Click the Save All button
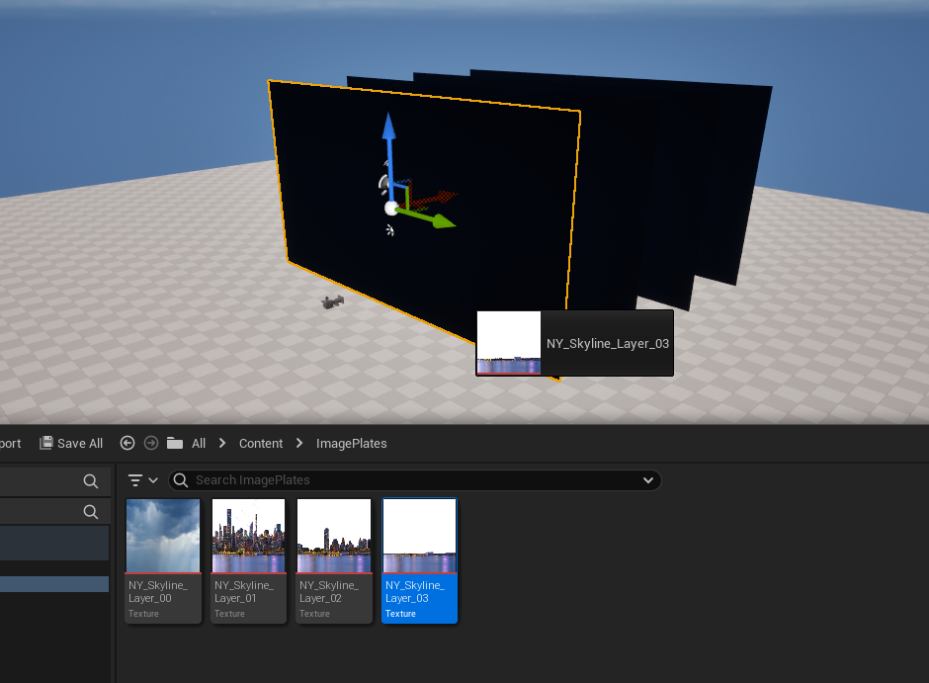 (71, 443)
